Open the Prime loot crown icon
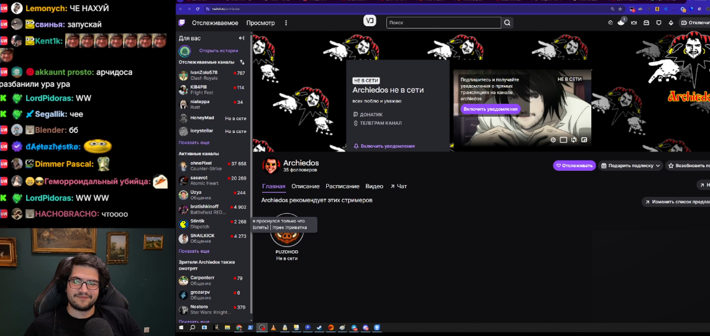This screenshot has height=336, width=710. click(634, 22)
